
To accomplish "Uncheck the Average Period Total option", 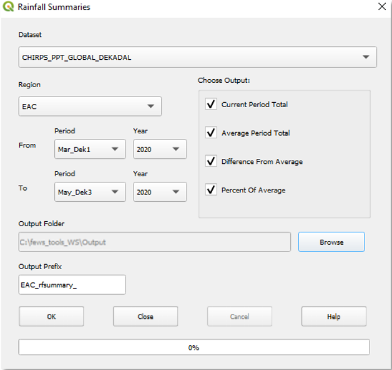I will [x=211, y=133].
